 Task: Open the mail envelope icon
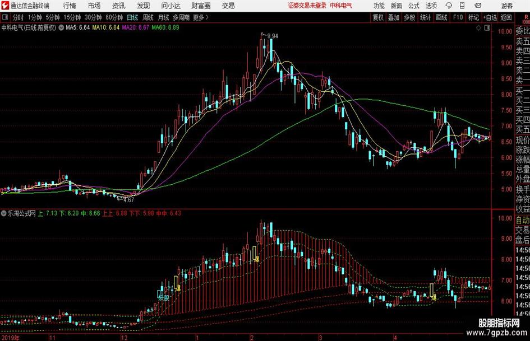click(478, 6)
